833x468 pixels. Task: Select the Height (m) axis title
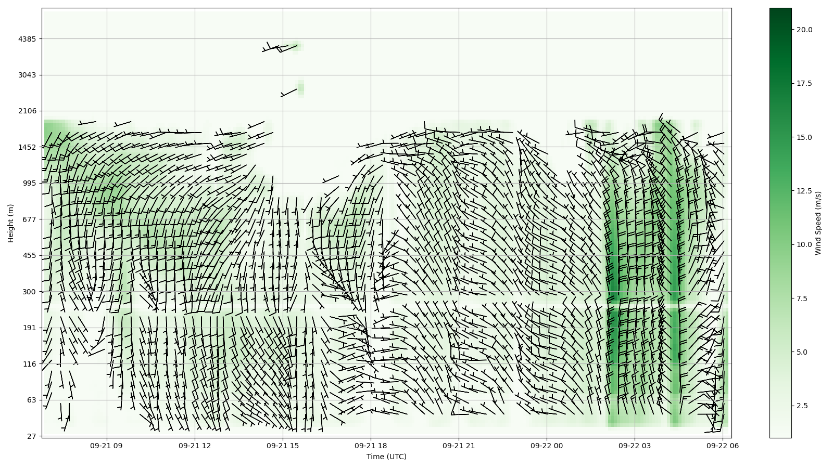coord(11,223)
